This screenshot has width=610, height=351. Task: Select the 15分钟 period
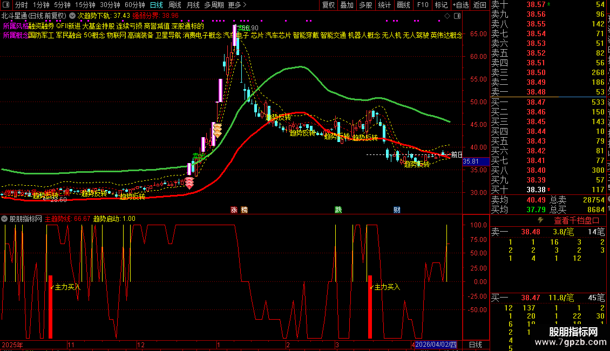coord(85,5)
